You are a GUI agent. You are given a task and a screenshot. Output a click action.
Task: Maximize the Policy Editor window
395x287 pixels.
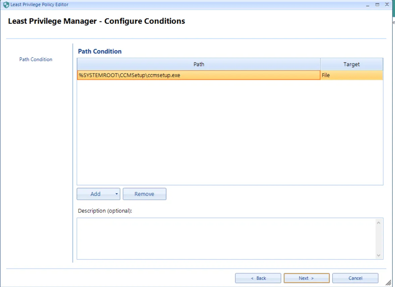[x=377, y=5]
